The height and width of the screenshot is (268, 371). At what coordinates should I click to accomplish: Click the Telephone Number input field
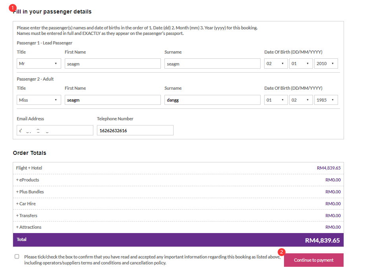click(135, 130)
